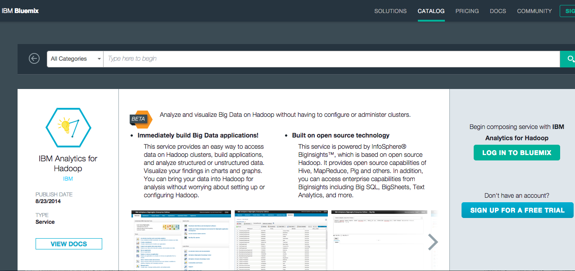Open the Solutions menu item

(390, 11)
